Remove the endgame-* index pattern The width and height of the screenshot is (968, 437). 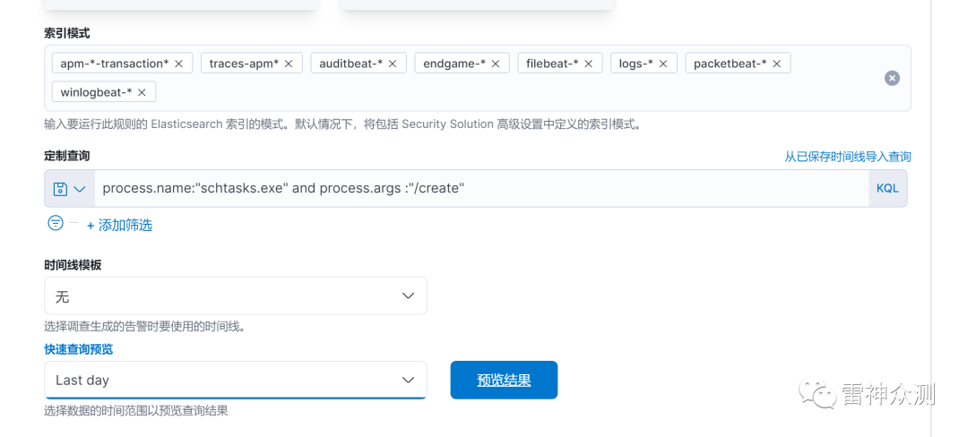point(495,64)
